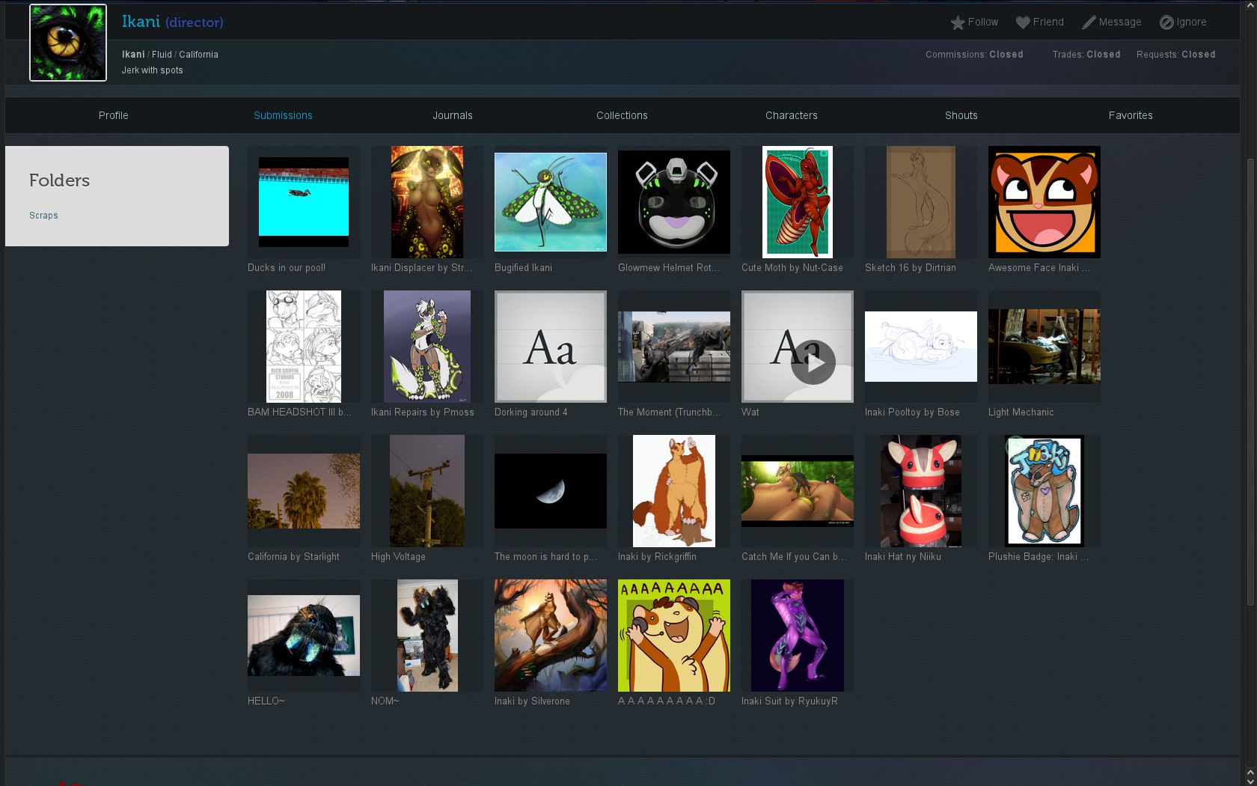Open Ducks in our pool thumbnail

[x=304, y=202]
